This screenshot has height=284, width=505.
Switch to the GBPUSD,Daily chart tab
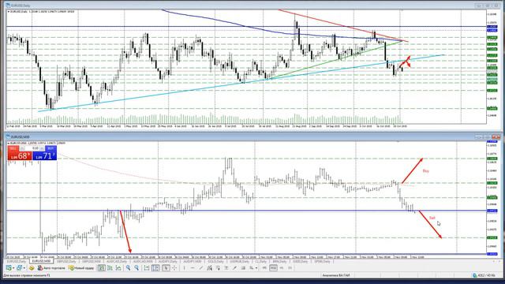(x=66, y=261)
